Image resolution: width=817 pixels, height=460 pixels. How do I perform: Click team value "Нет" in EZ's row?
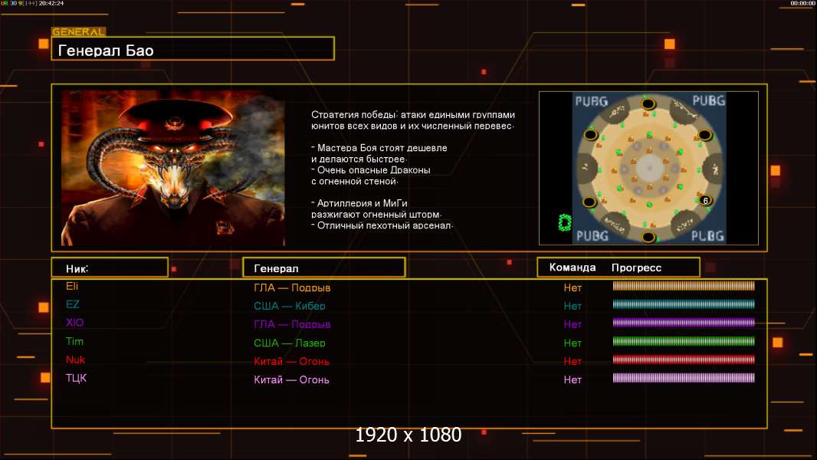572,306
